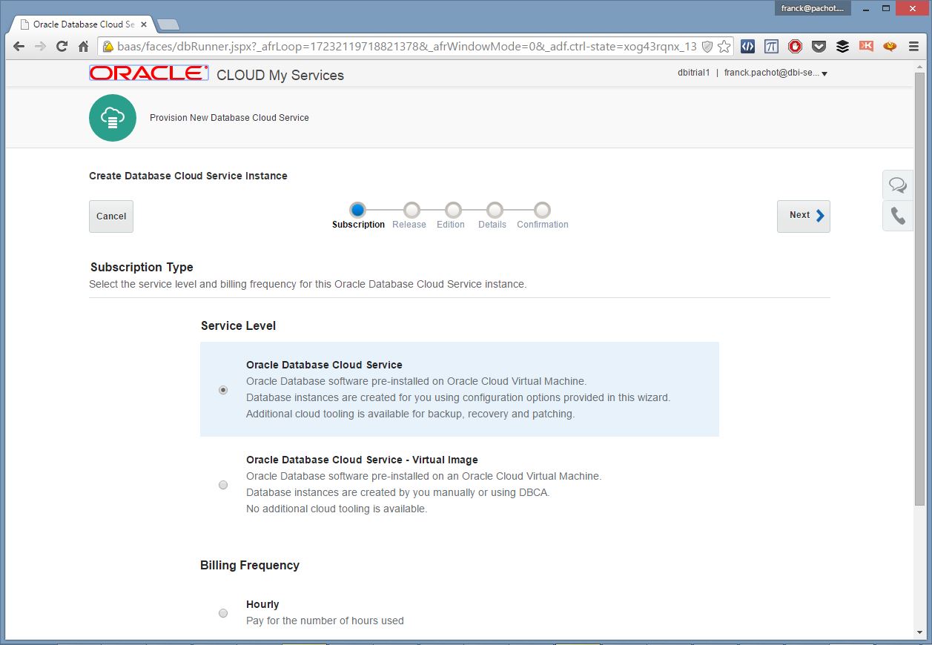Cancel the instance creation

click(x=111, y=216)
